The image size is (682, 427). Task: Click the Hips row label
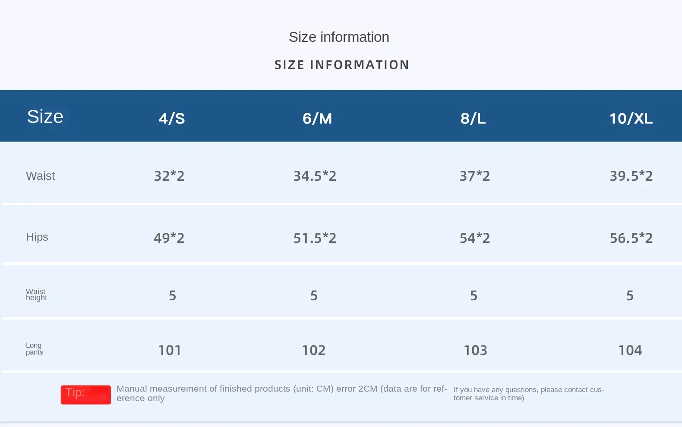[x=37, y=237]
